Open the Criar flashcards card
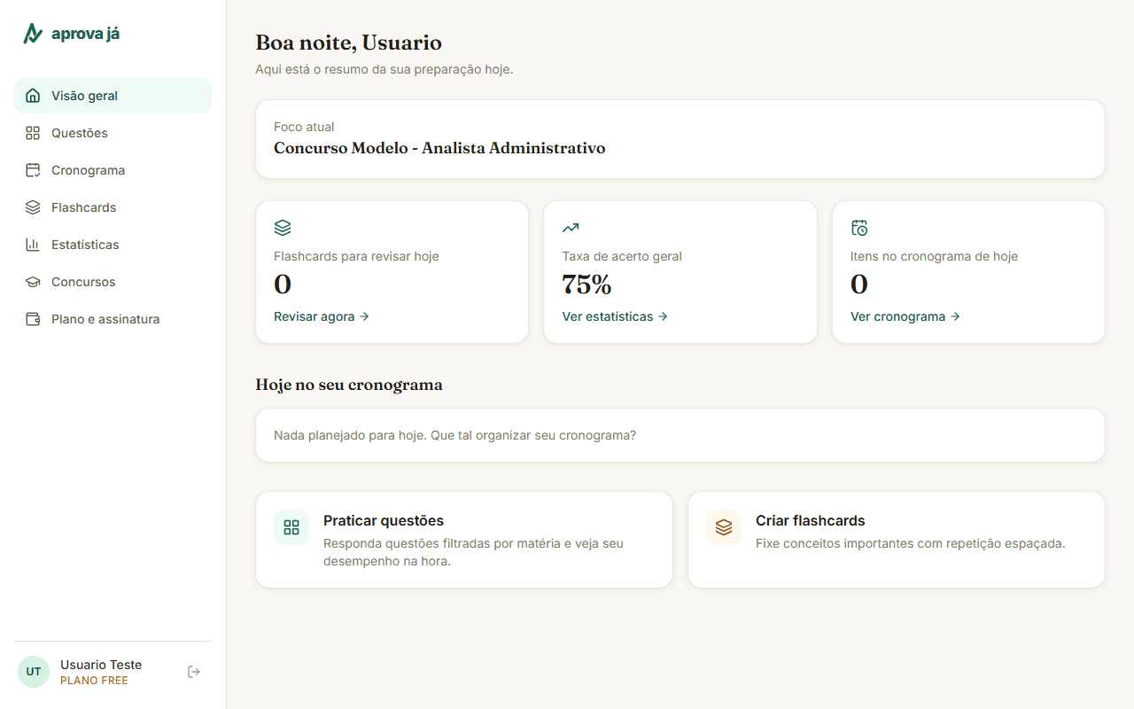This screenshot has width=1134, height=709. 897,540
